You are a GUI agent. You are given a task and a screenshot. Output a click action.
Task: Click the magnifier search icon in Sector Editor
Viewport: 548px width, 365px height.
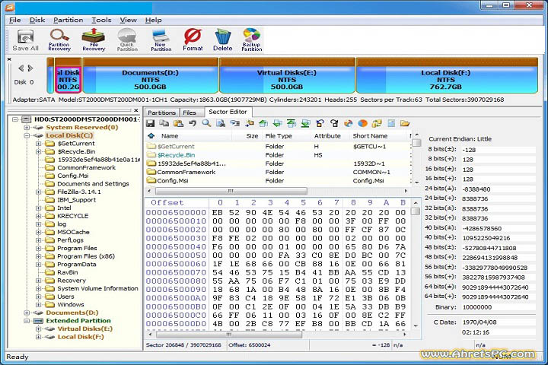(206, 123)
